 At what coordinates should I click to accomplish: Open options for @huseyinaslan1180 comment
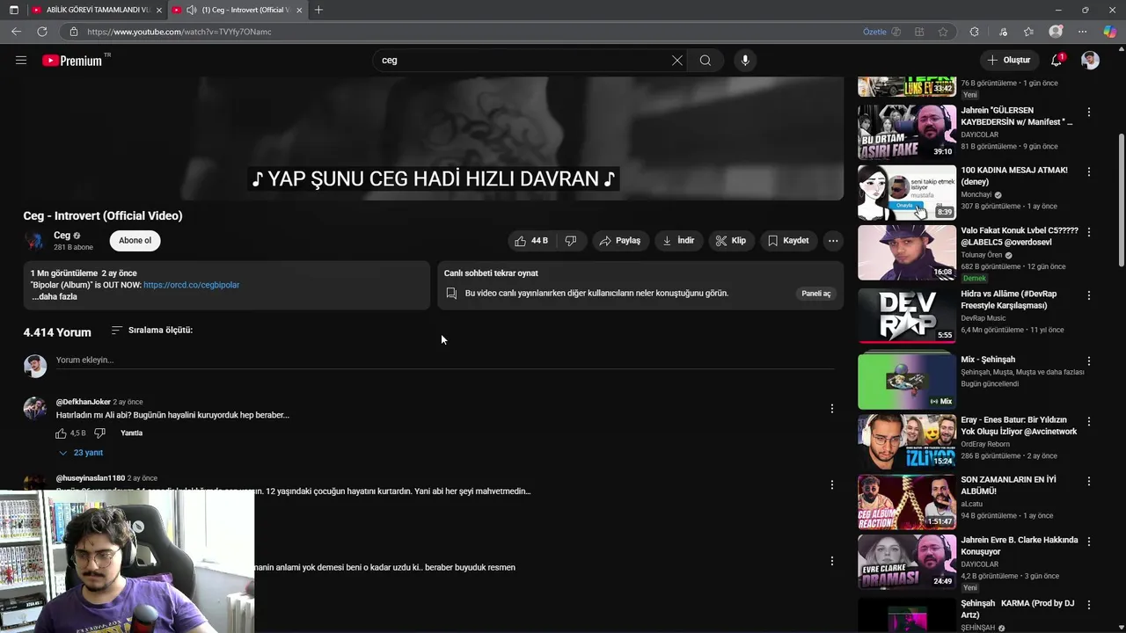831,484
